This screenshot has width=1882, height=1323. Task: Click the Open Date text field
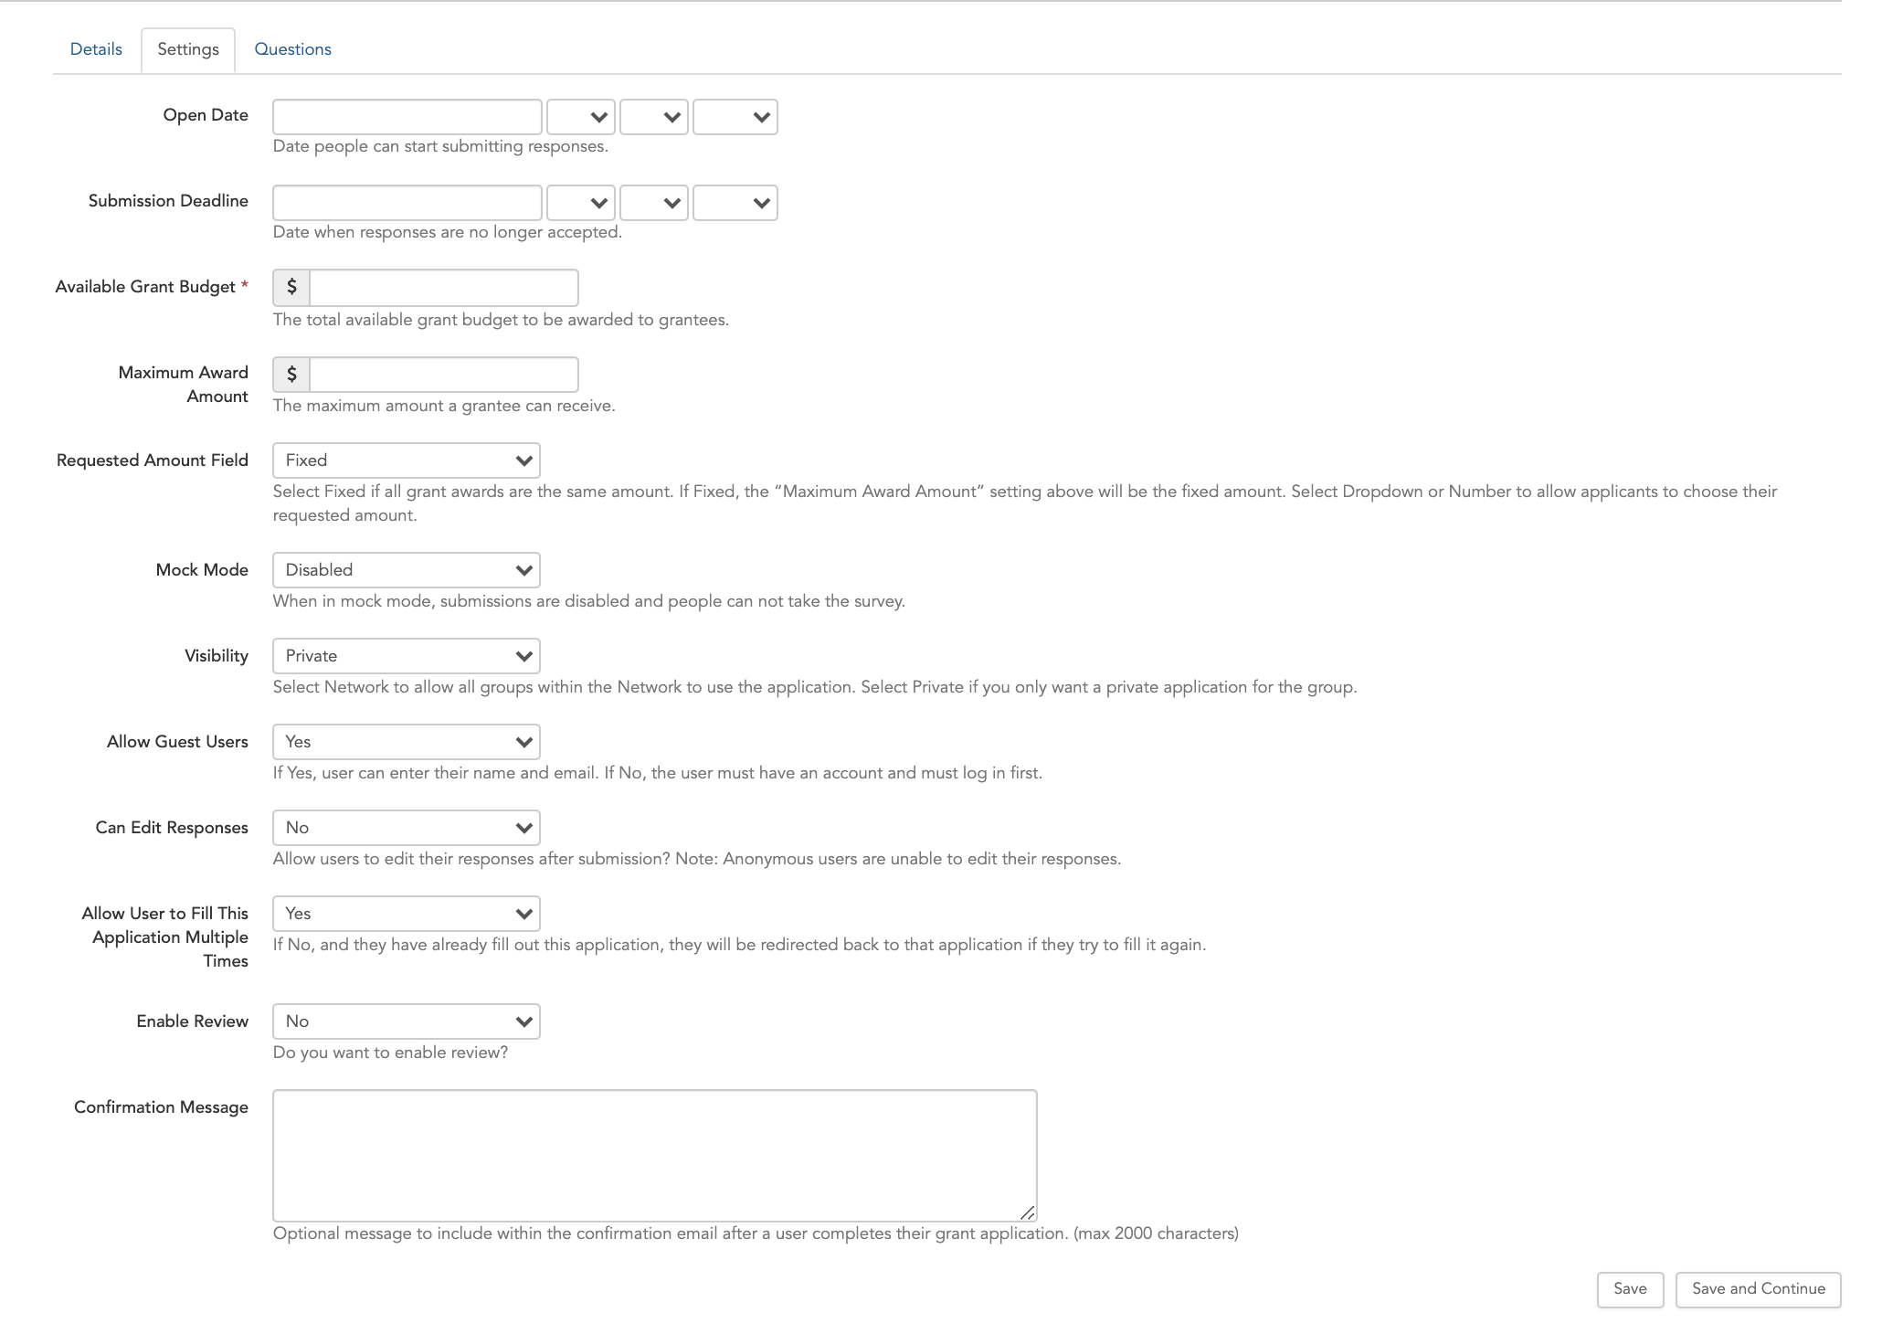407,117
